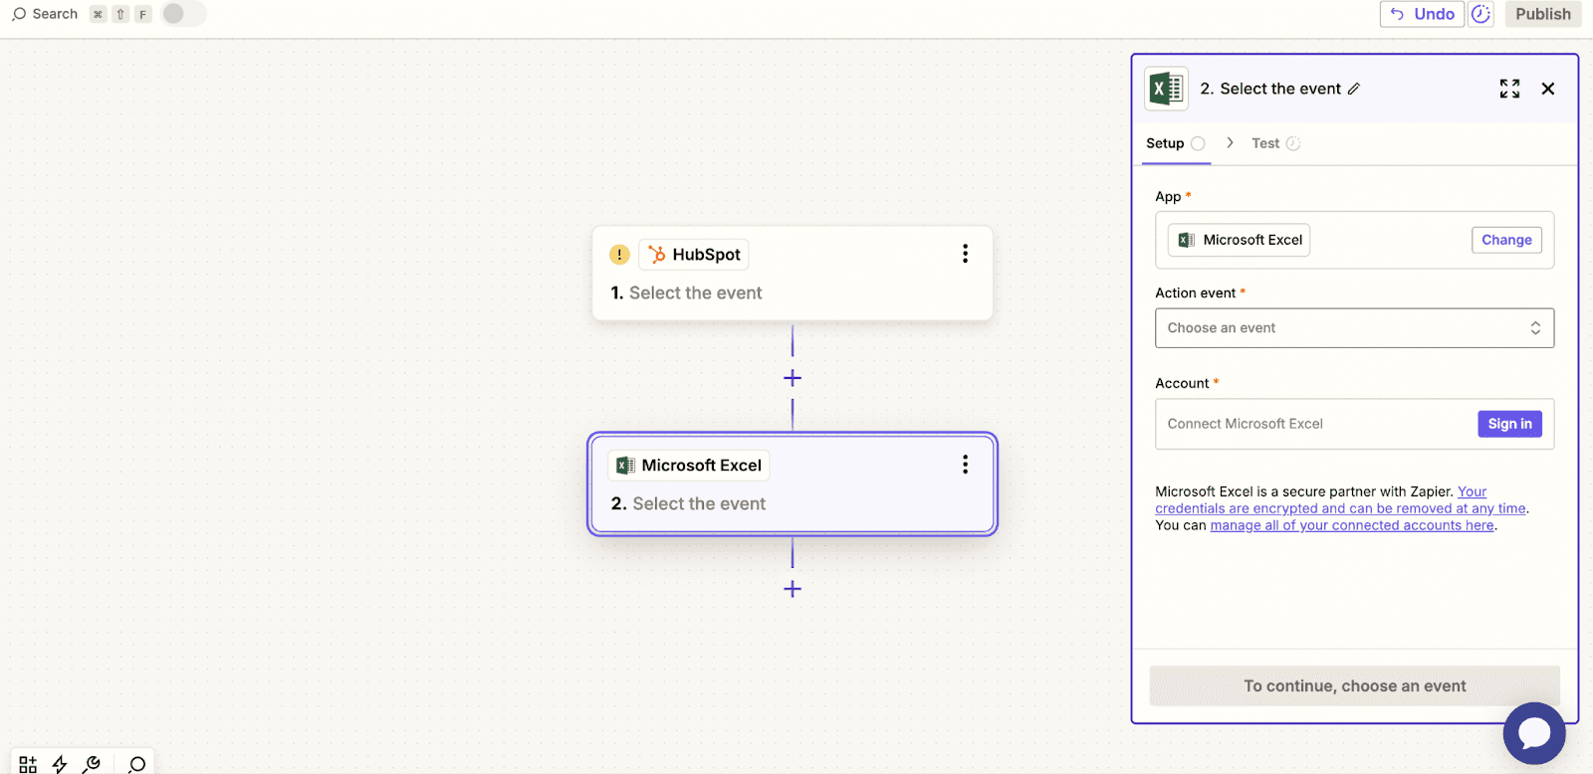
Task: Open the 'Choose an event' dropdown
Action: click(1354, 328)
